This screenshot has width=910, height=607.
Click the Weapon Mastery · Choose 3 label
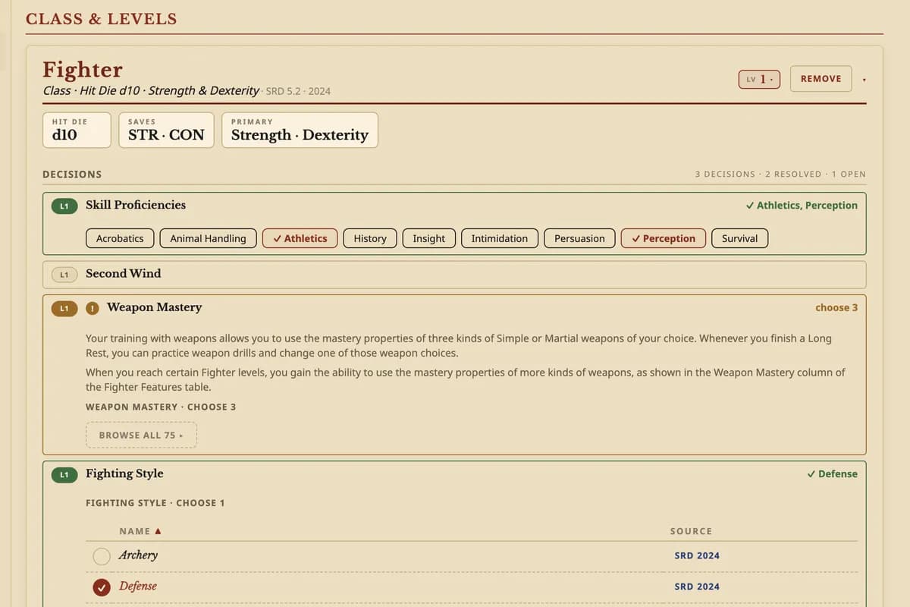pos(161,407)
